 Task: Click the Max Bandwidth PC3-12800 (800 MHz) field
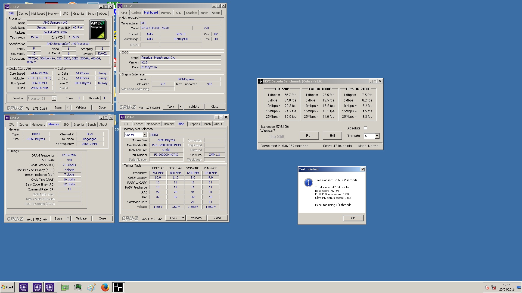click(166, 145)
